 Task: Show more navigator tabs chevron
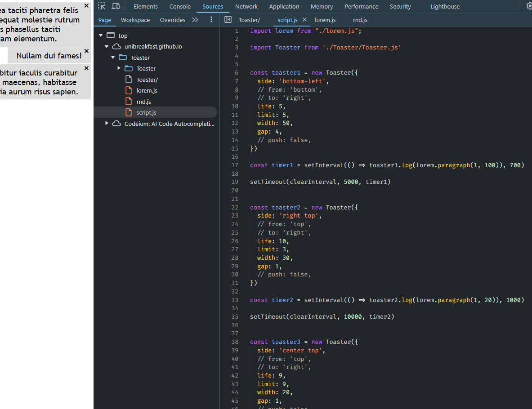[x=195, y=20]
